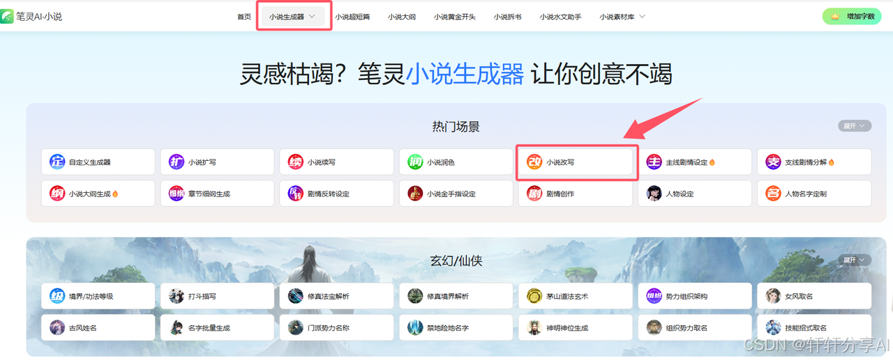Expand the 热门场景 section with 展开

tap(855, 126)
